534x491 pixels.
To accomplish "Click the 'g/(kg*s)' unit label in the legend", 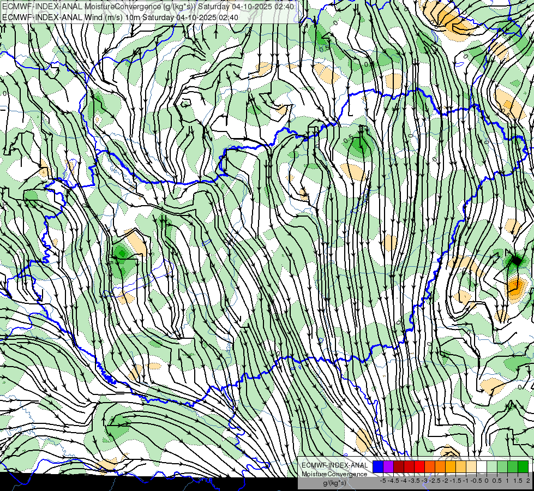I will click(x=335, y=483).
